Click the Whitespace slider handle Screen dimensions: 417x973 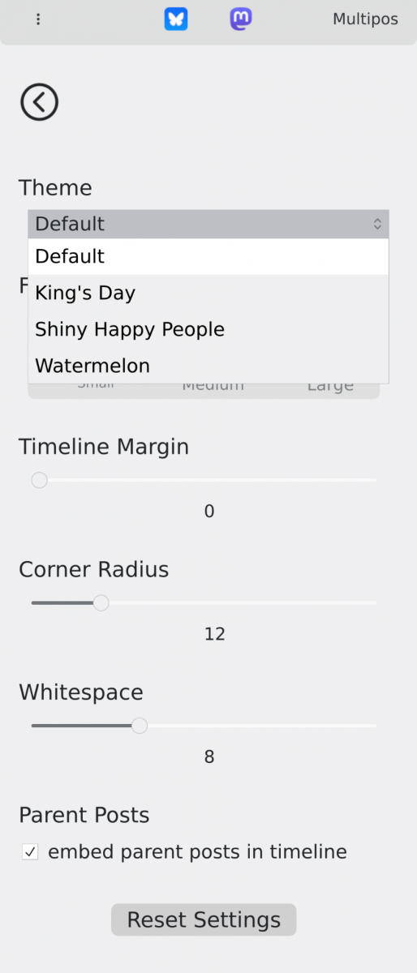point(140,726)
